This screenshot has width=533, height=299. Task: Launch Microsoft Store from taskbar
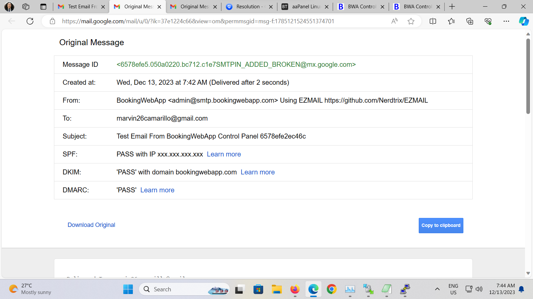[258, 289]
